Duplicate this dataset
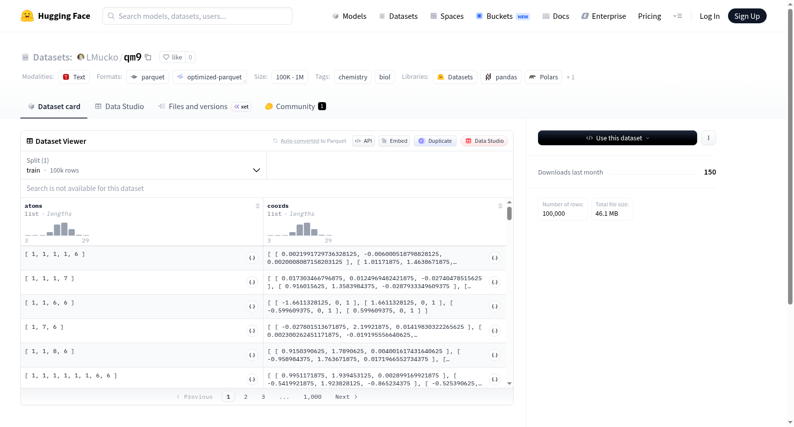This screenshot has width=794, height=427. (x=435, y=141)
